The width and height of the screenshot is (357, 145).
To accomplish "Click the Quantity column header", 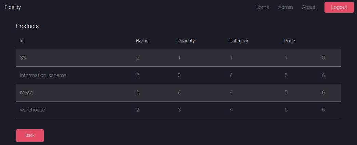I will coord(186,41).
